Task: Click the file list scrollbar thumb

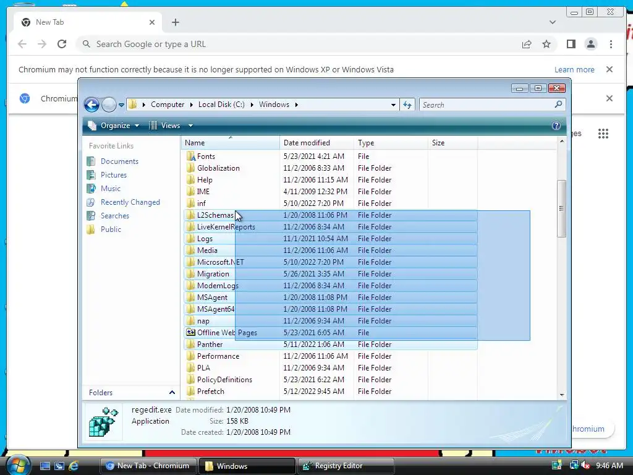Action: point(561,208)
